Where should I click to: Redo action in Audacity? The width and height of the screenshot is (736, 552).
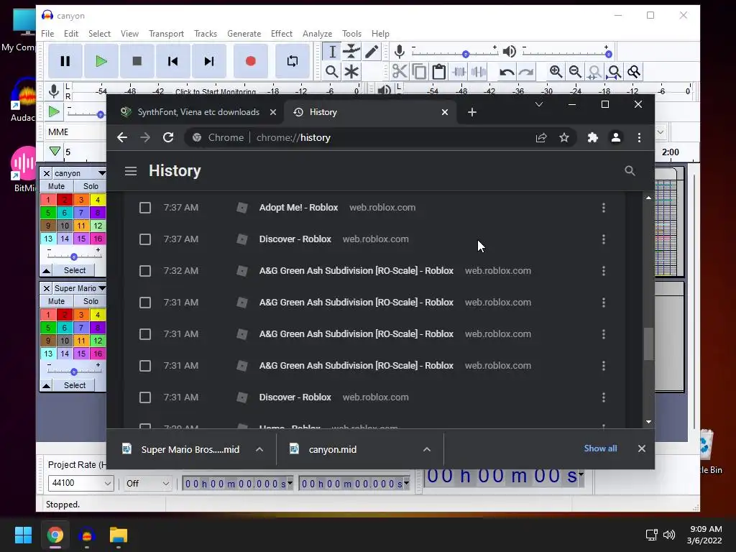[526, 72]
